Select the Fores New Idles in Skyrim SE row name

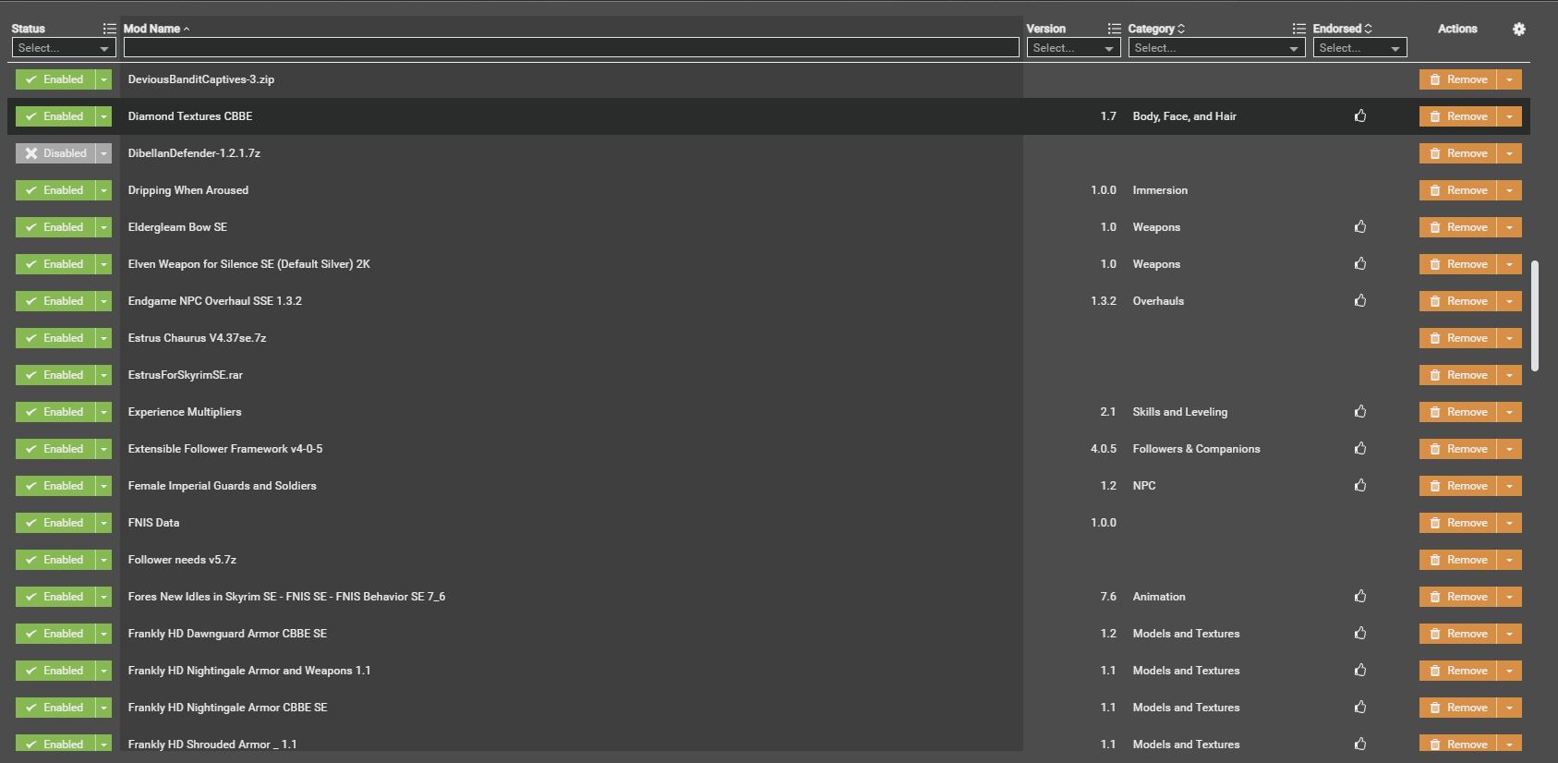(x=286, y=597)
